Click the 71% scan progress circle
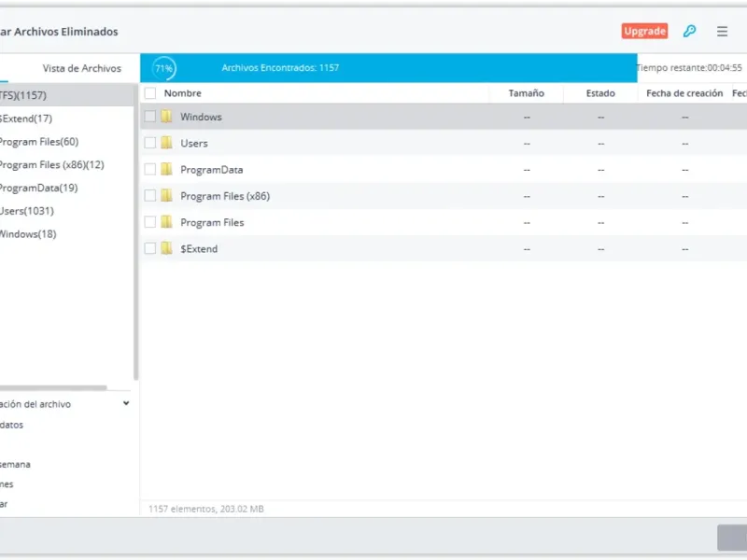The height and width of the screenshot is (560, 747). tap(163, 68)
